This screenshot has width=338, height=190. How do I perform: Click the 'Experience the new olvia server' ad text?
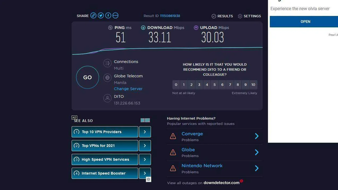pyautogui.click(x=300, y=9)
